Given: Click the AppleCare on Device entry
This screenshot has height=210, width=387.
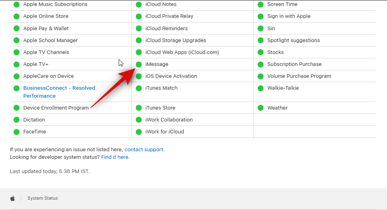Looking at the screenshot, I should (x=49, y=76).
